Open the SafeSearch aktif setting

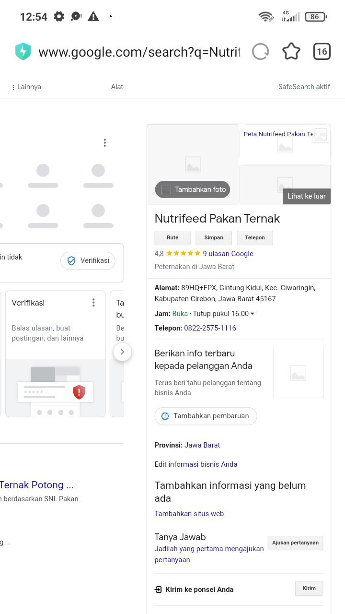(x=304, y=87)
